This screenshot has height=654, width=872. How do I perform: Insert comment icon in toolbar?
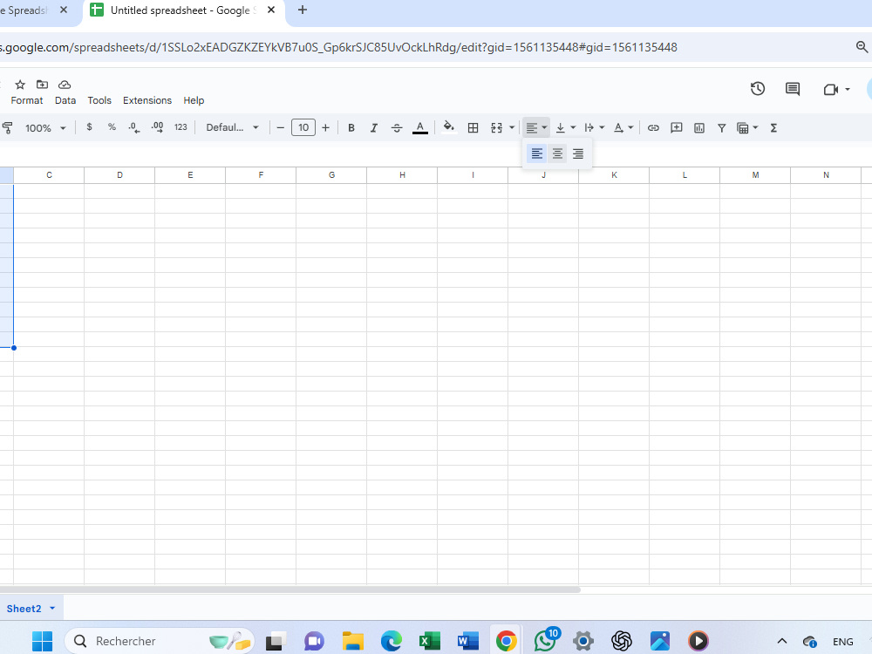click(677, 128)
